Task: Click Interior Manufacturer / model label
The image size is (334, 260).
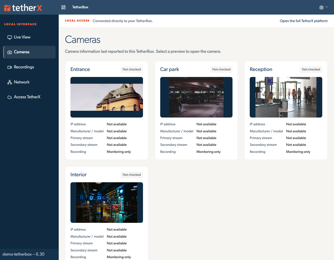Action: 87,237
